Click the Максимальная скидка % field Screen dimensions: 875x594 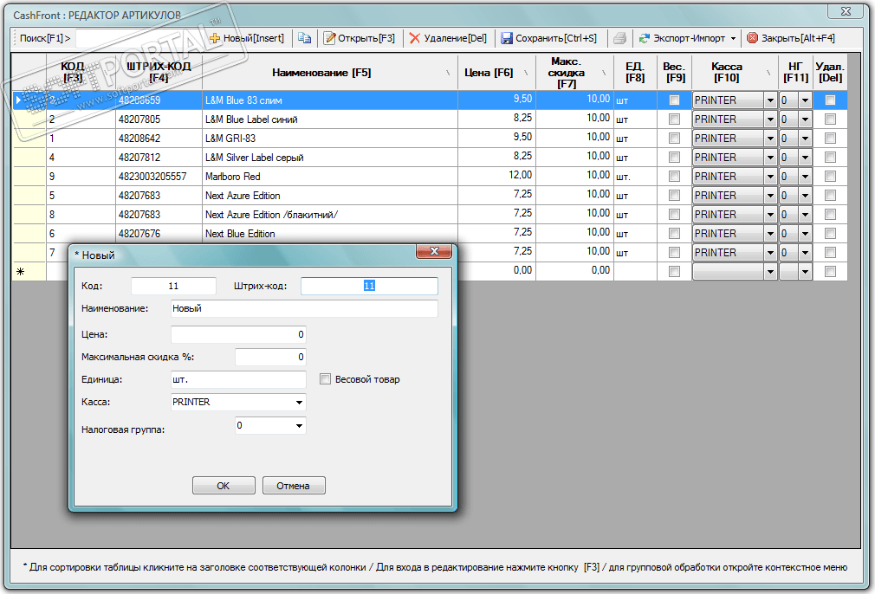pyautogui.click(x=270, y=357)
